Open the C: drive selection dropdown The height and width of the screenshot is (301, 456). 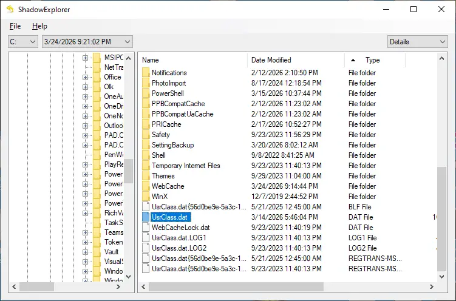pyautogui.click(x=23, y=42)
